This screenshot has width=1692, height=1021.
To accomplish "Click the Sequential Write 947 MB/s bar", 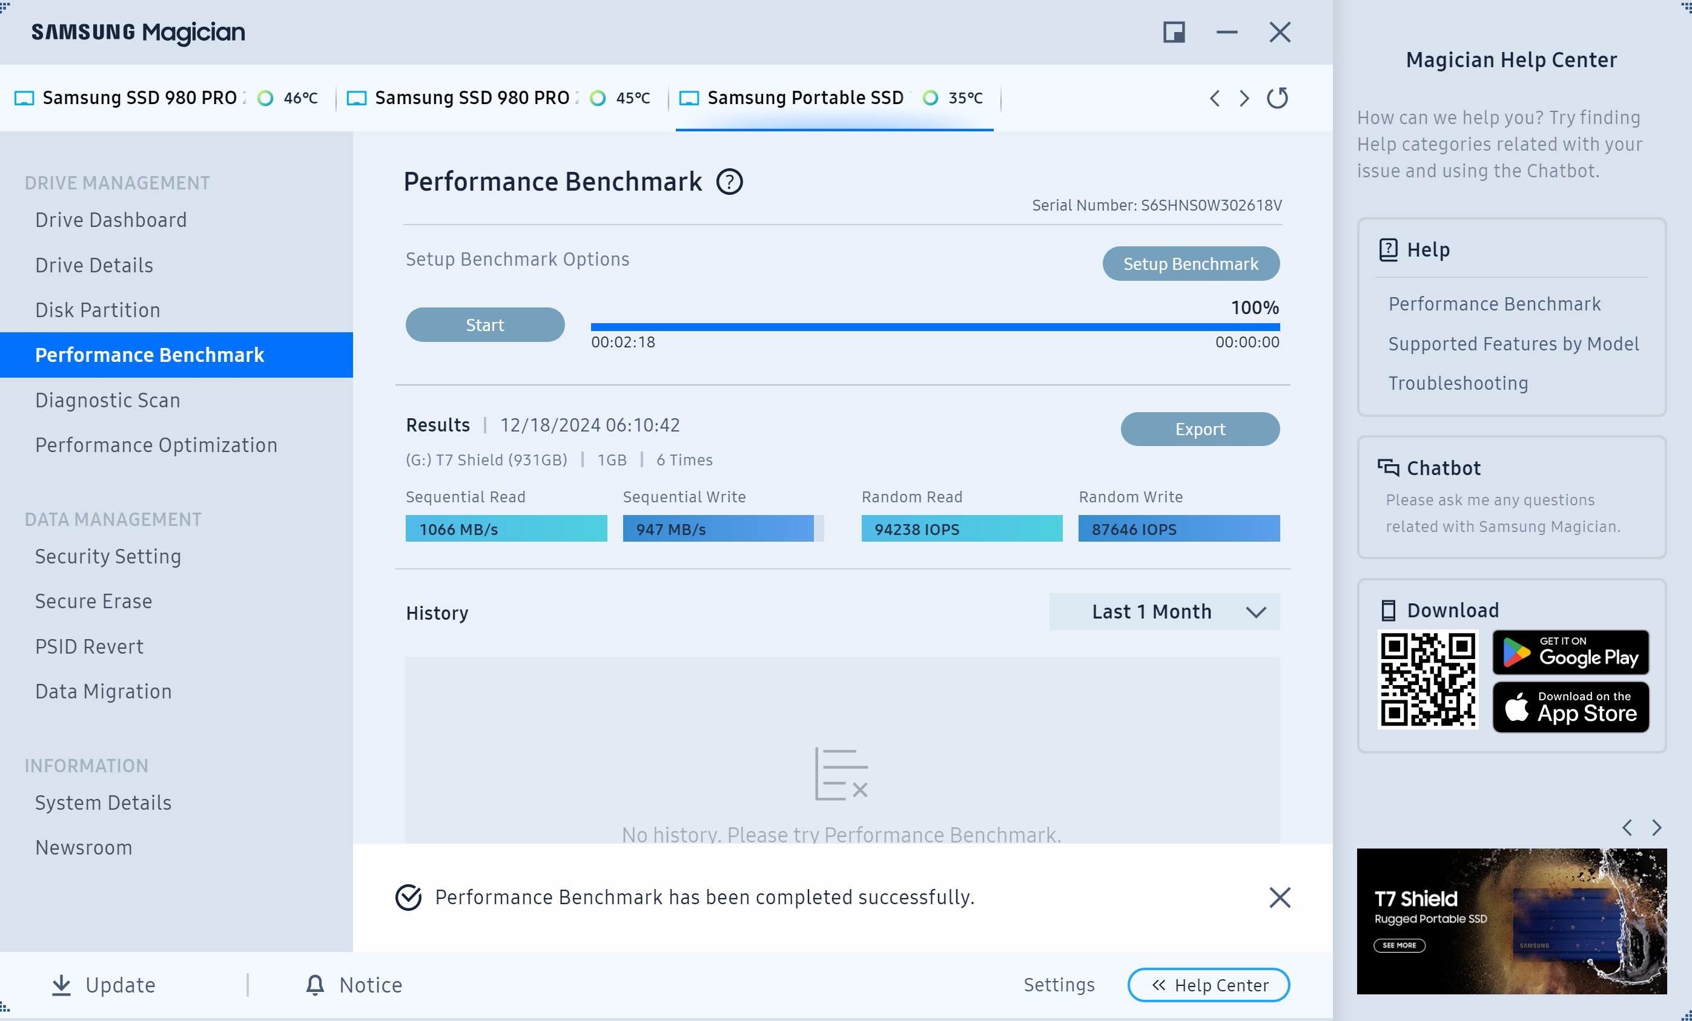I will [723, 529].
